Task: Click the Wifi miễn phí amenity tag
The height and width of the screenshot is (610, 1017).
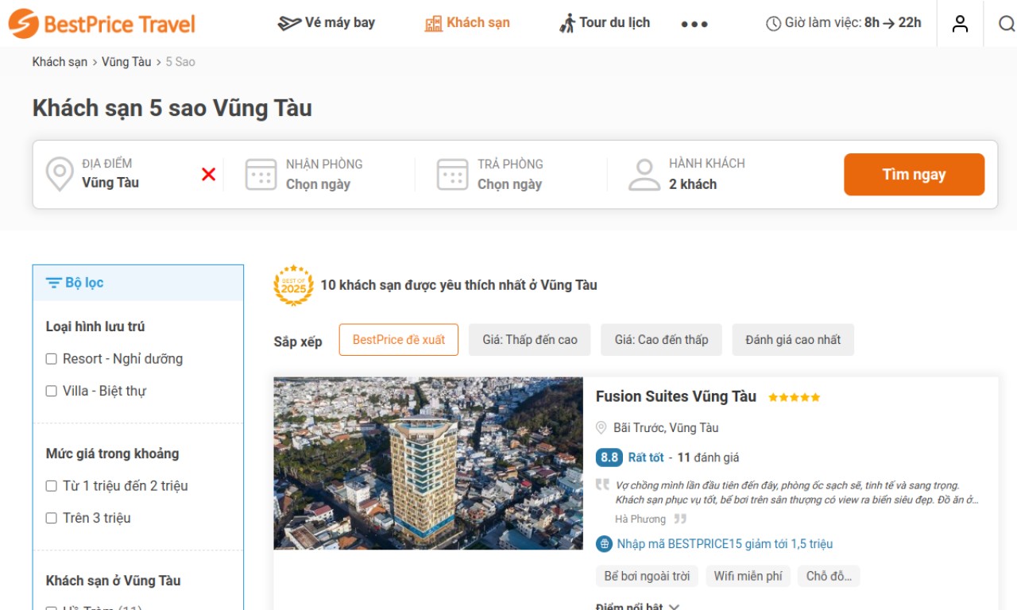Action: [748, 576]
